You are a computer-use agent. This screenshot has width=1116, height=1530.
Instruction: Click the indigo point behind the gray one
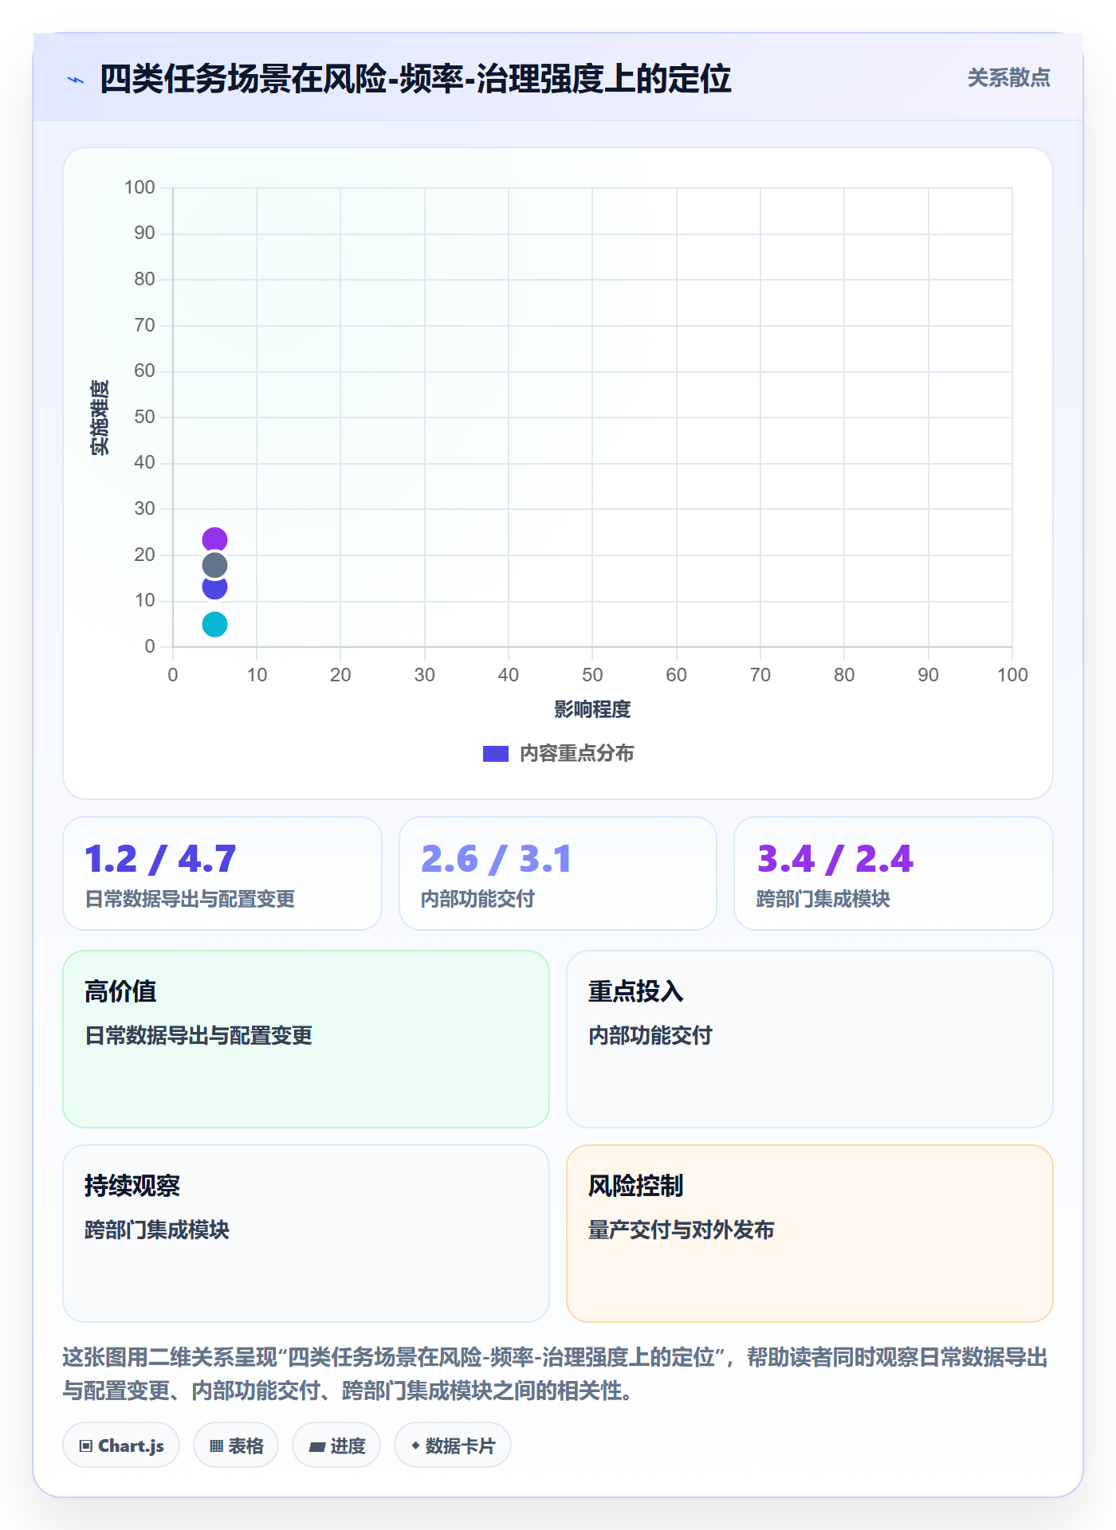point(214,590)
